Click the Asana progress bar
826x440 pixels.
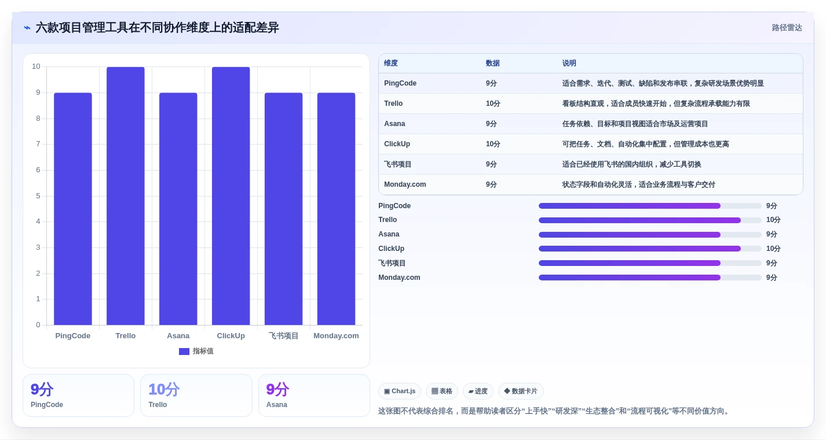(x=650, y=235)
